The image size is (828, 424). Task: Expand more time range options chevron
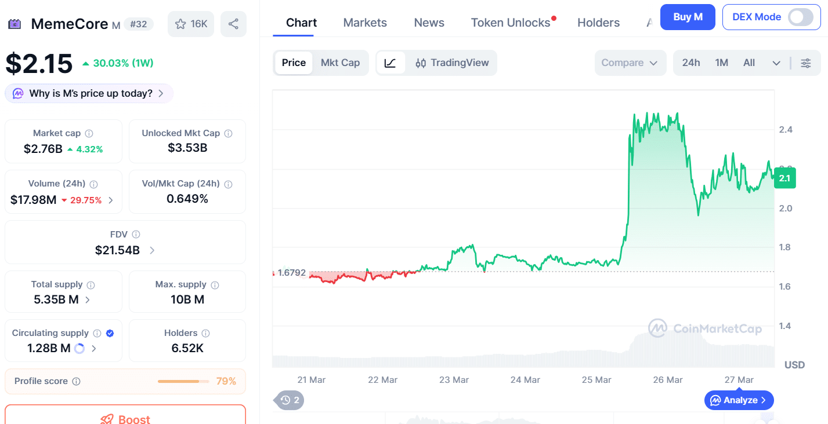pyautogui.click(x=776, y=63)
